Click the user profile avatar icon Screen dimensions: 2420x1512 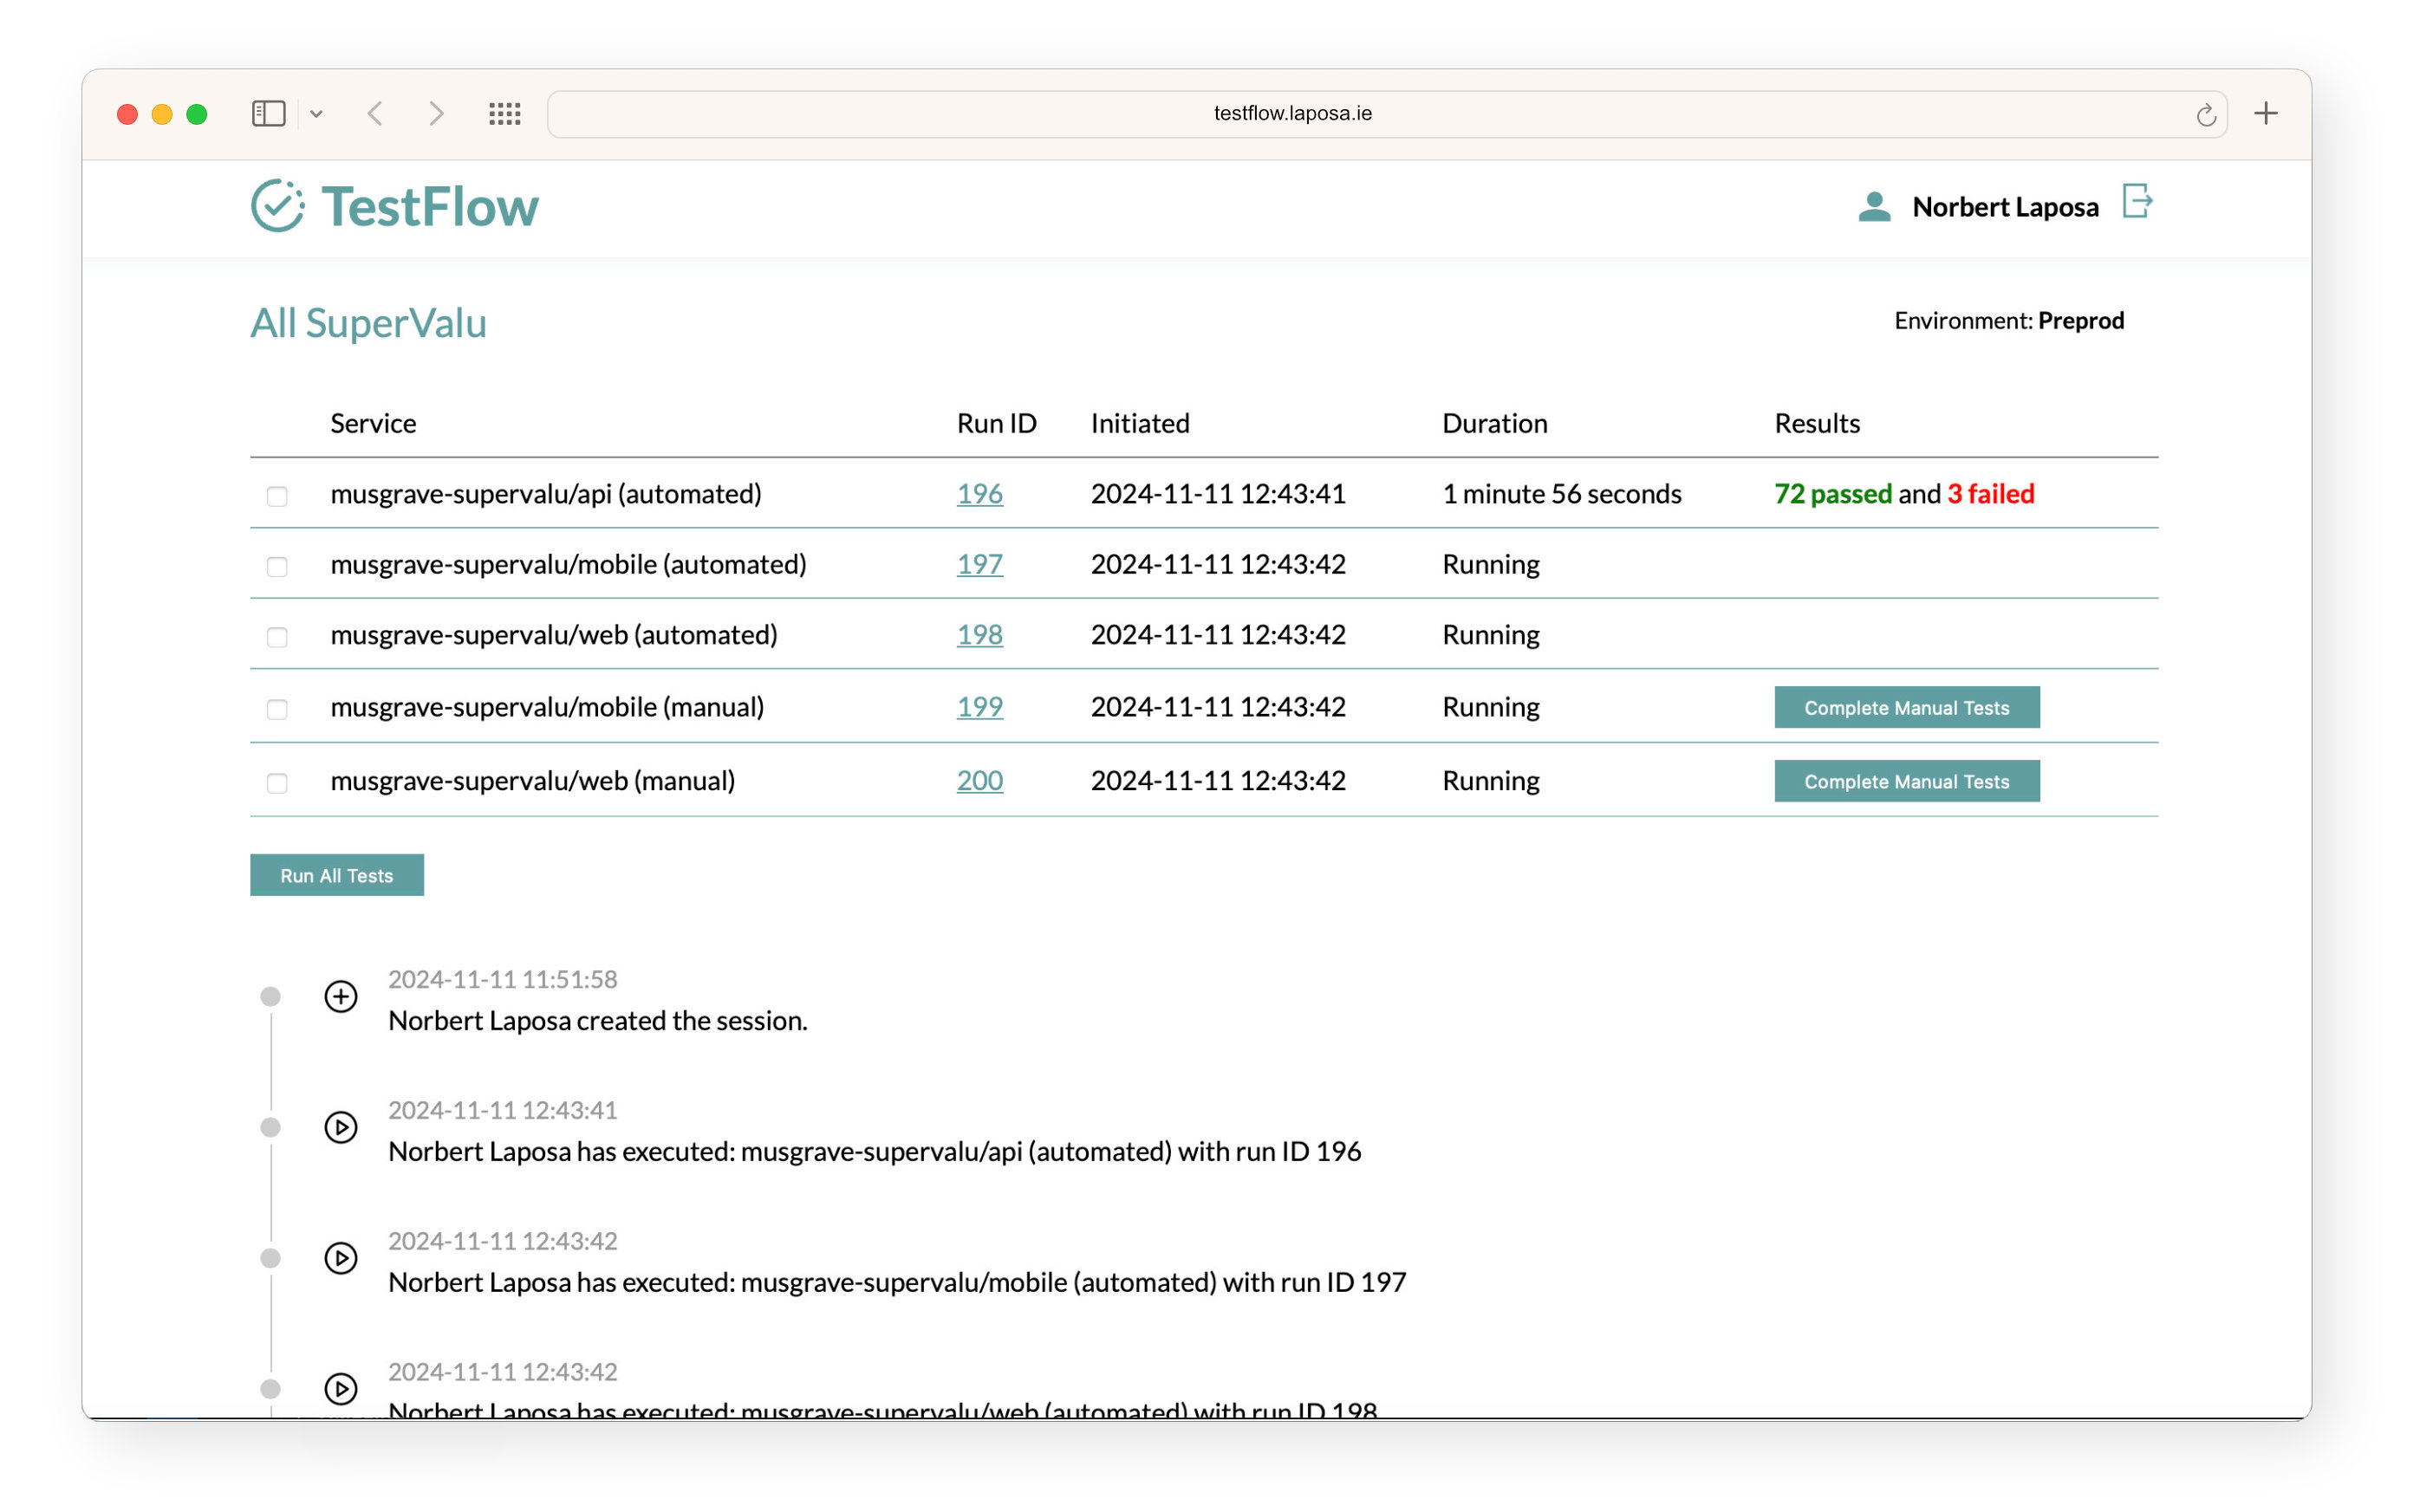tap(1874, 207)
